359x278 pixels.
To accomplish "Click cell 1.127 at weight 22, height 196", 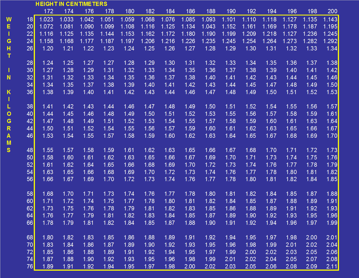I will [289, 34].
